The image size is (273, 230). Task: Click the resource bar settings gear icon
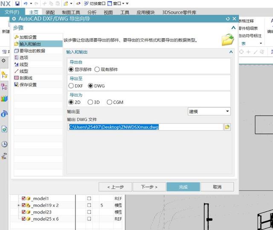point(3,60)
